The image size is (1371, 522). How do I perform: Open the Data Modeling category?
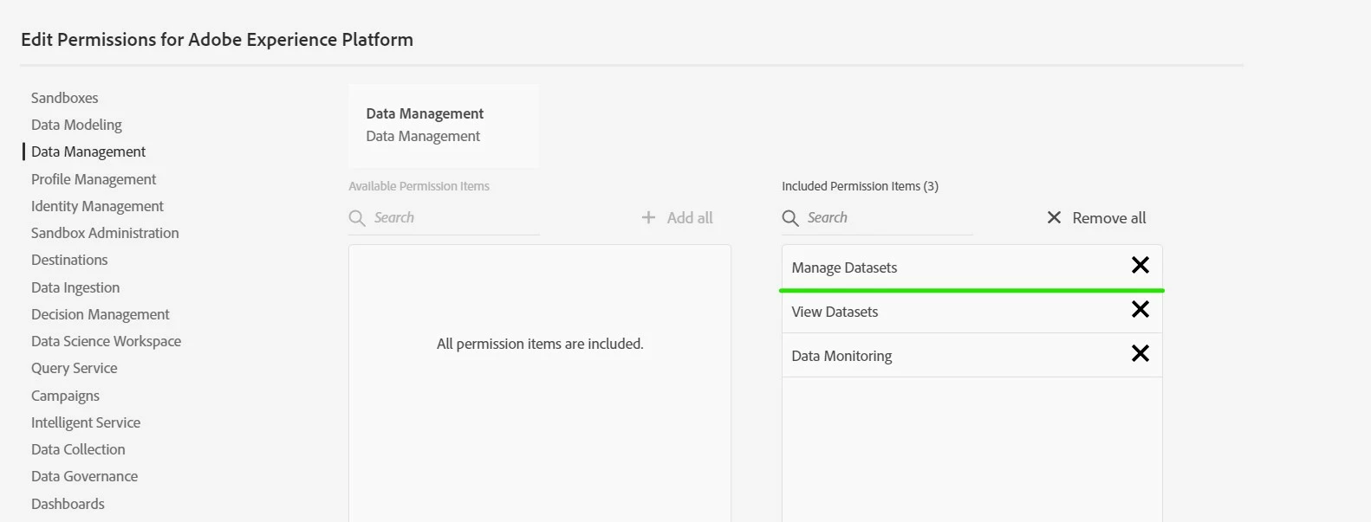[76, 125]
